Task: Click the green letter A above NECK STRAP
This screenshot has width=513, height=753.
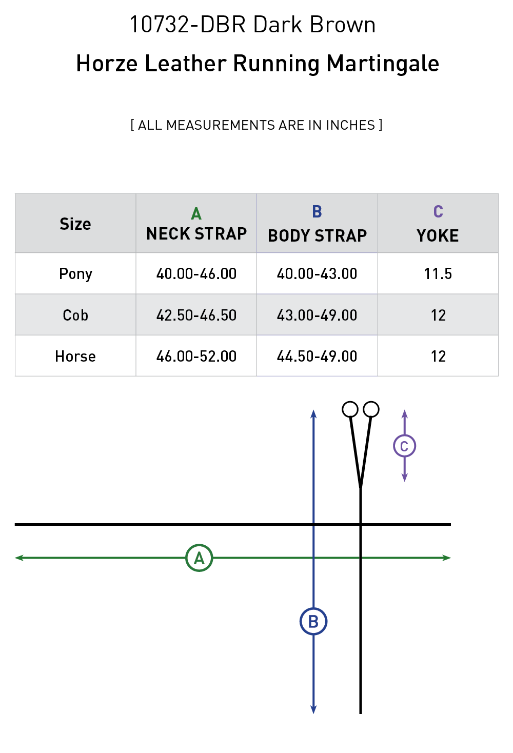Action: tap(196, 213)
